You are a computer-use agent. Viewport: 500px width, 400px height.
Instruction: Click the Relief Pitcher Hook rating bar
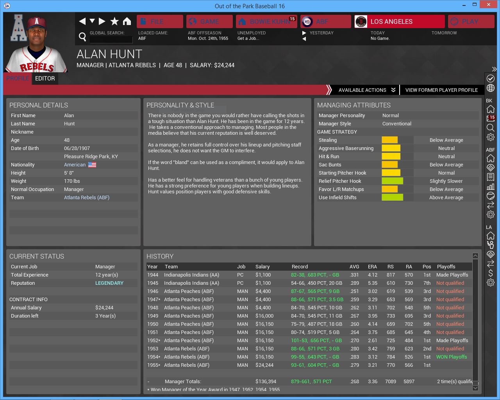397,181
